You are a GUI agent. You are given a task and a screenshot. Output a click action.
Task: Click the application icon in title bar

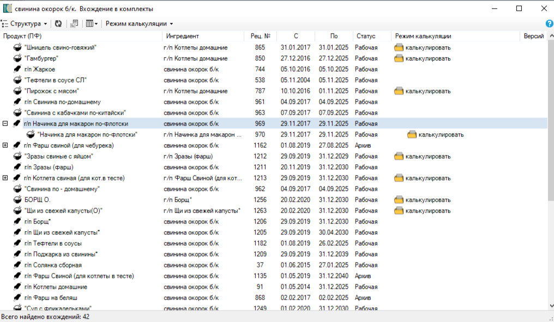7,9
